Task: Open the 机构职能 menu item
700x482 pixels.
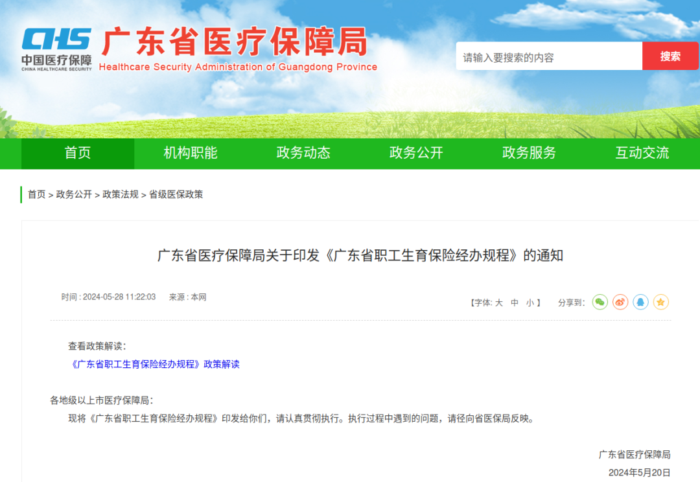Action: [x=190, y=154]
